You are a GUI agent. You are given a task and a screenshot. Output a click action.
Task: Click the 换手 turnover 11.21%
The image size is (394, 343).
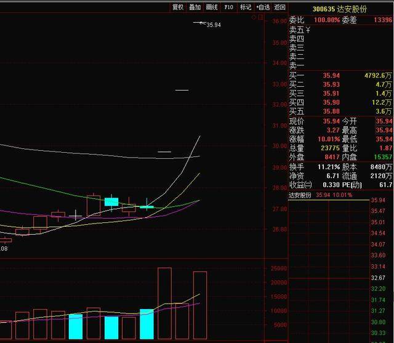[x=329, y=167]
